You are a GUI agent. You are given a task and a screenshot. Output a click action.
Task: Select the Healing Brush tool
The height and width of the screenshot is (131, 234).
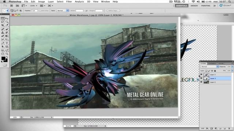[3, 29]
